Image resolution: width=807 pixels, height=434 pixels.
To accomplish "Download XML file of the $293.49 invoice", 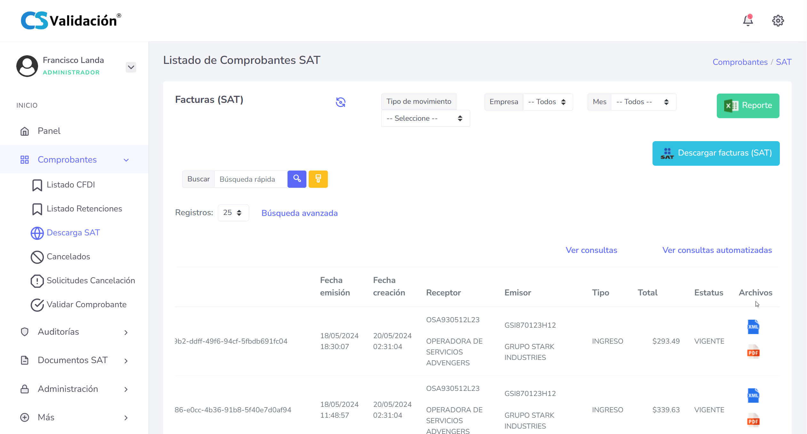I will pos(753,327).
